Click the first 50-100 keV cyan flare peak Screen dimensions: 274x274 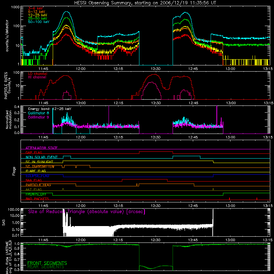(x=66, y=12)
